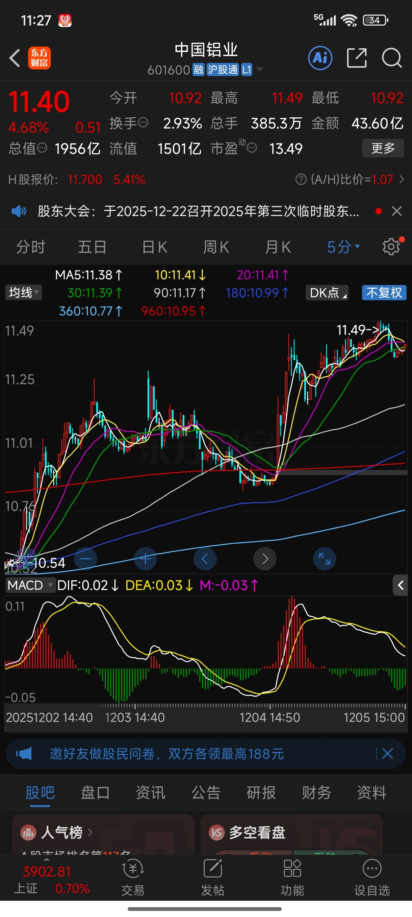
Task: Open 交易 in bottom bar
Action: coord(133,878)
